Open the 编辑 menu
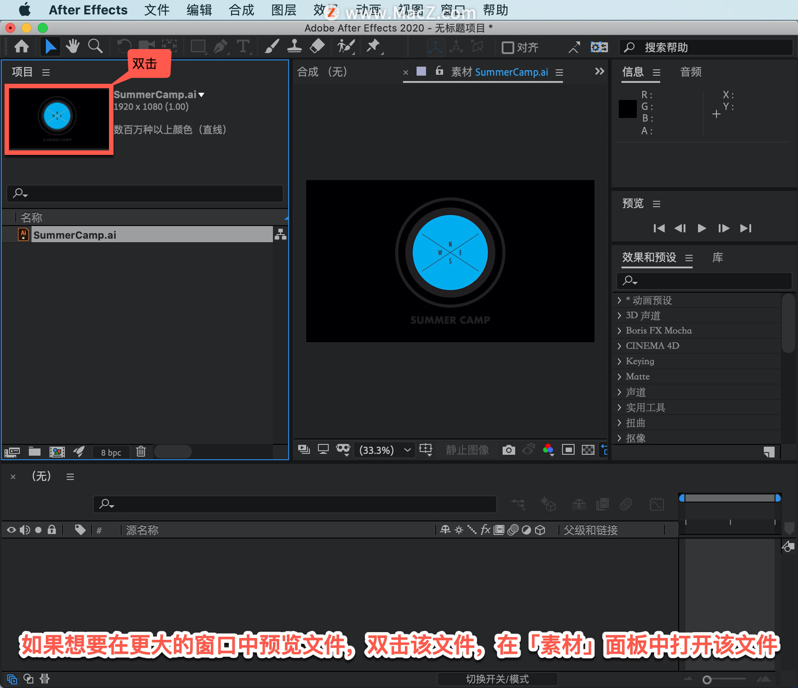798x688 pixels. (199, 10)
